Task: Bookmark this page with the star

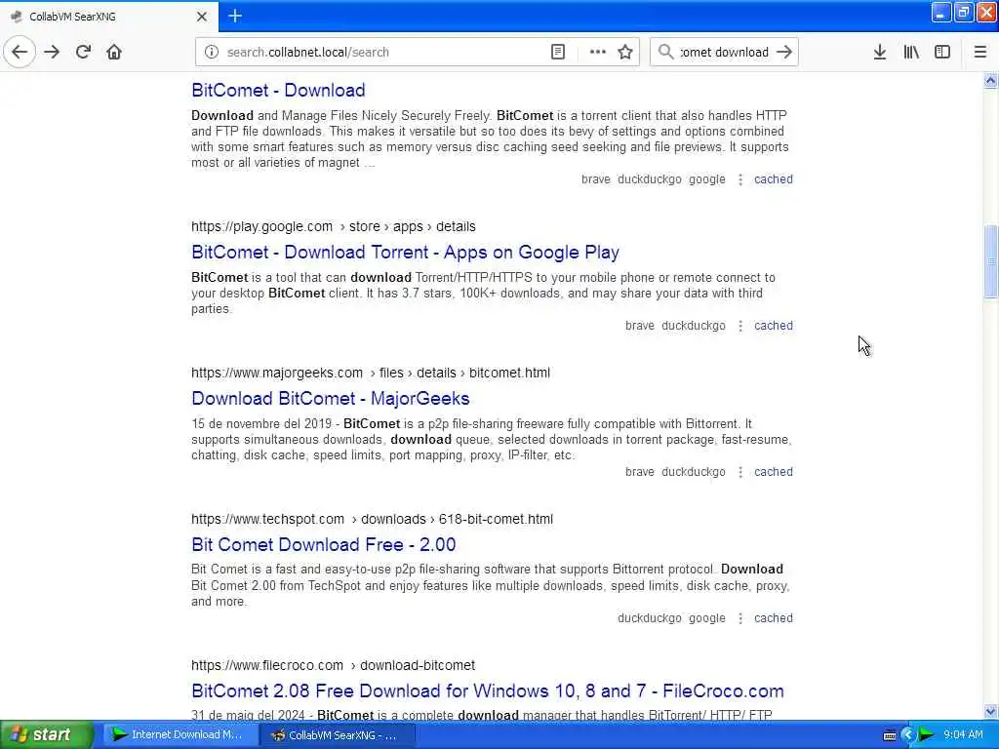Action: click(x=625, y=53)
